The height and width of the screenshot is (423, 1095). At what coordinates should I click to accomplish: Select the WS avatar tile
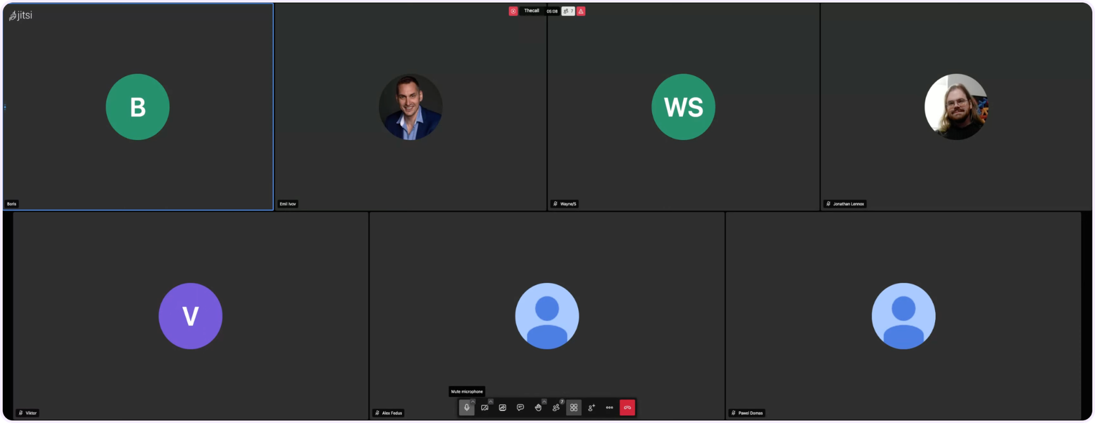click(683, 107)
